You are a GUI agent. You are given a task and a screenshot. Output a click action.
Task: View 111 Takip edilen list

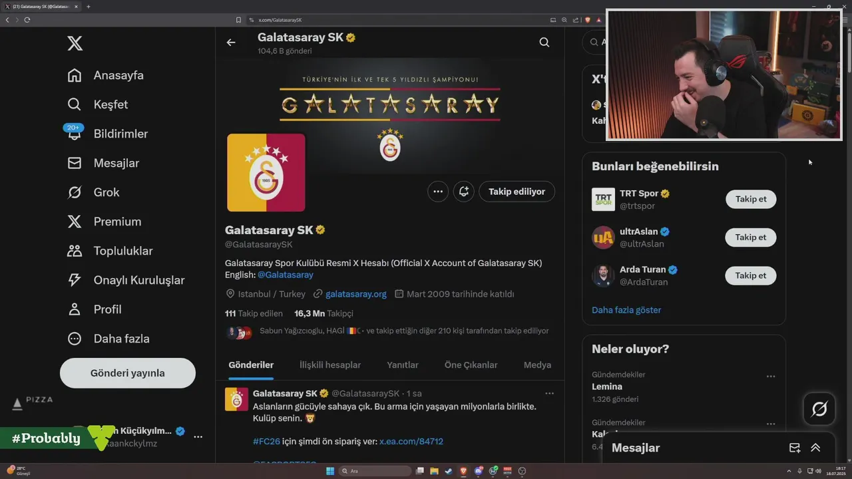254,313
